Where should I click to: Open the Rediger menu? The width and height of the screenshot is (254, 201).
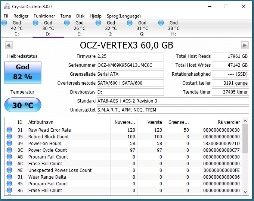click(21, 16)
